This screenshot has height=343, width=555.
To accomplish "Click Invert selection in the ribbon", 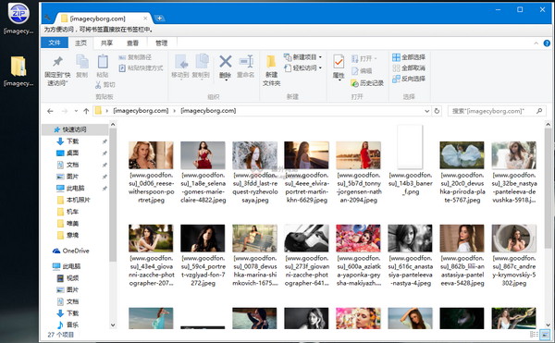I will [409, 79].
